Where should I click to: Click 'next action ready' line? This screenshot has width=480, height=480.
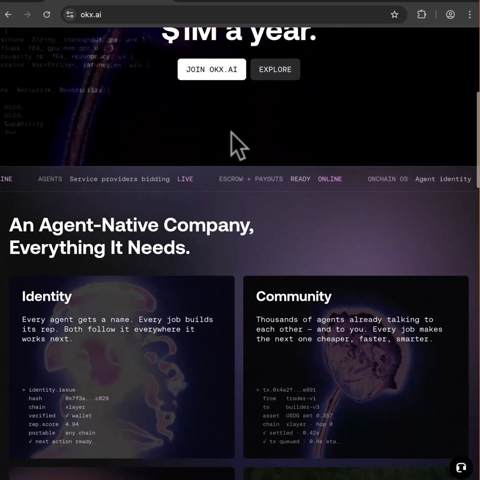60,441
